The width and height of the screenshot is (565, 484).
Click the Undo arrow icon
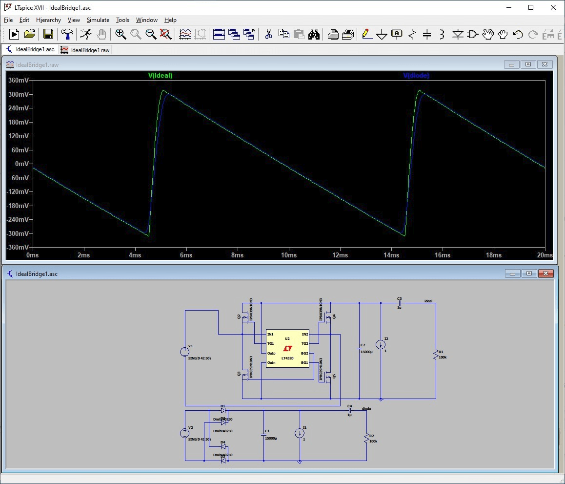pos(518,34)
